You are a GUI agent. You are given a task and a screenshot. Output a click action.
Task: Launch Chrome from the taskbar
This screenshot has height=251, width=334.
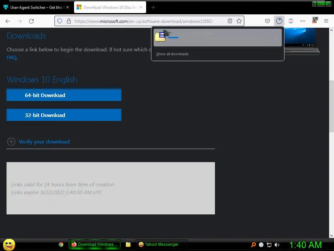(61, 244)
